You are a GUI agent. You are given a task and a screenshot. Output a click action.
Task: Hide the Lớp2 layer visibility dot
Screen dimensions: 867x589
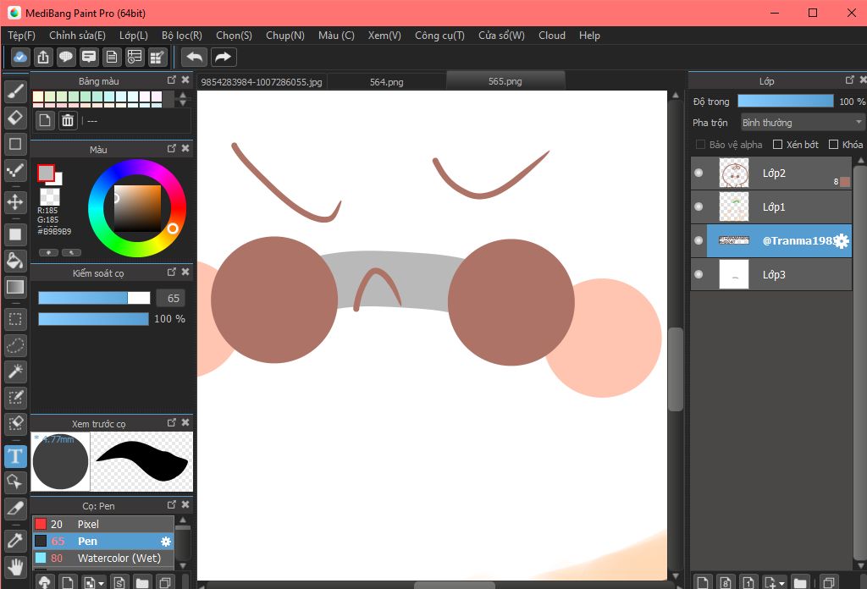(x=699, y=173)
